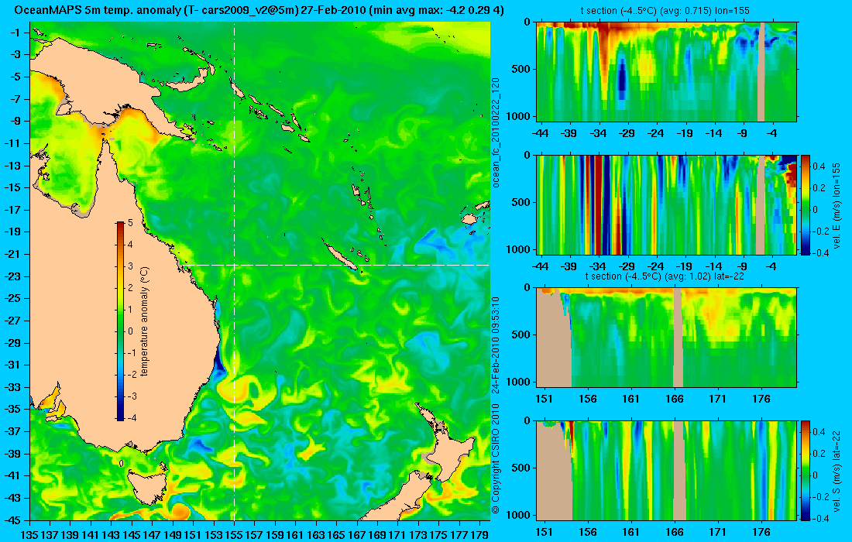Click longitude label '145' on main map axis
The height and width of the screenshot is (542, 852).
point(132,535)
